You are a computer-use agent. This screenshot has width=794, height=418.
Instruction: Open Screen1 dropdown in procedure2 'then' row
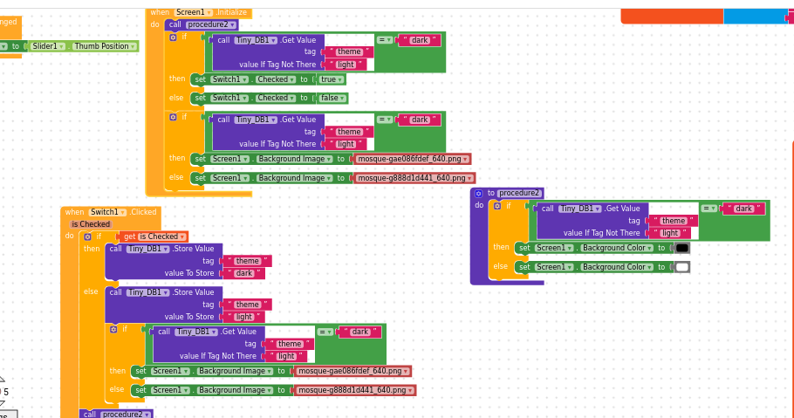coord(553,248)
